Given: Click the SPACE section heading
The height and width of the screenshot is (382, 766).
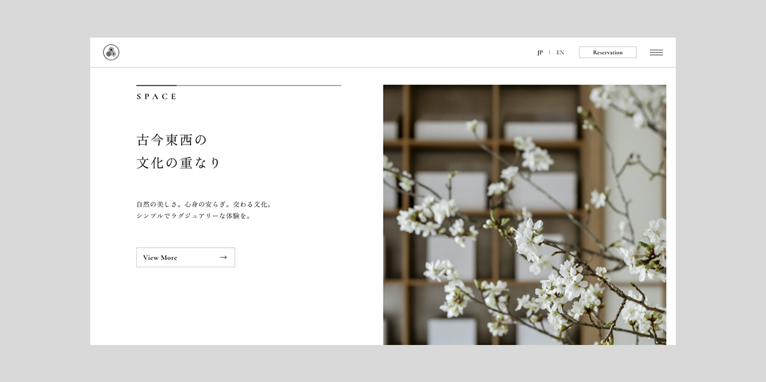Looking at the screenshot, I should point(157,97).
